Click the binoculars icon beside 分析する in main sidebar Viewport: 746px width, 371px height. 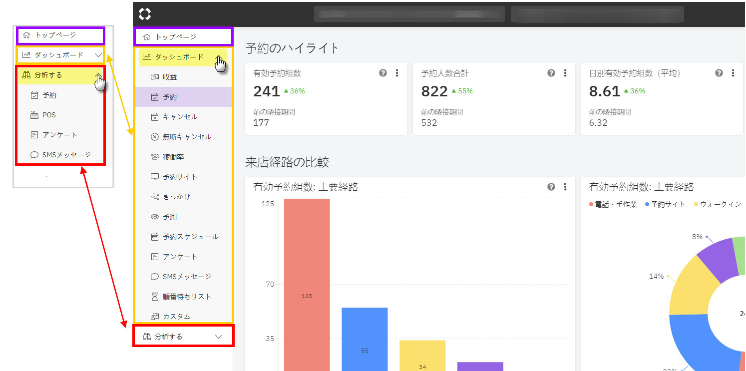point(147,337)
